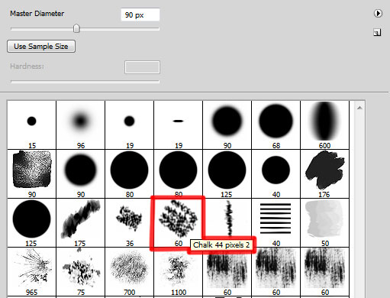The width and height of the screenshot is (390, 298).
Task: Pick the soft round 96 brush
Action: pyautogui.click(x=80, y=125)
